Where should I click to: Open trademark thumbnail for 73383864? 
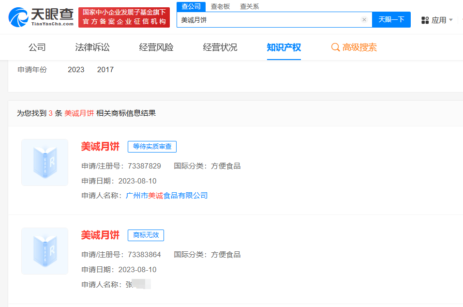coord(45,251)
